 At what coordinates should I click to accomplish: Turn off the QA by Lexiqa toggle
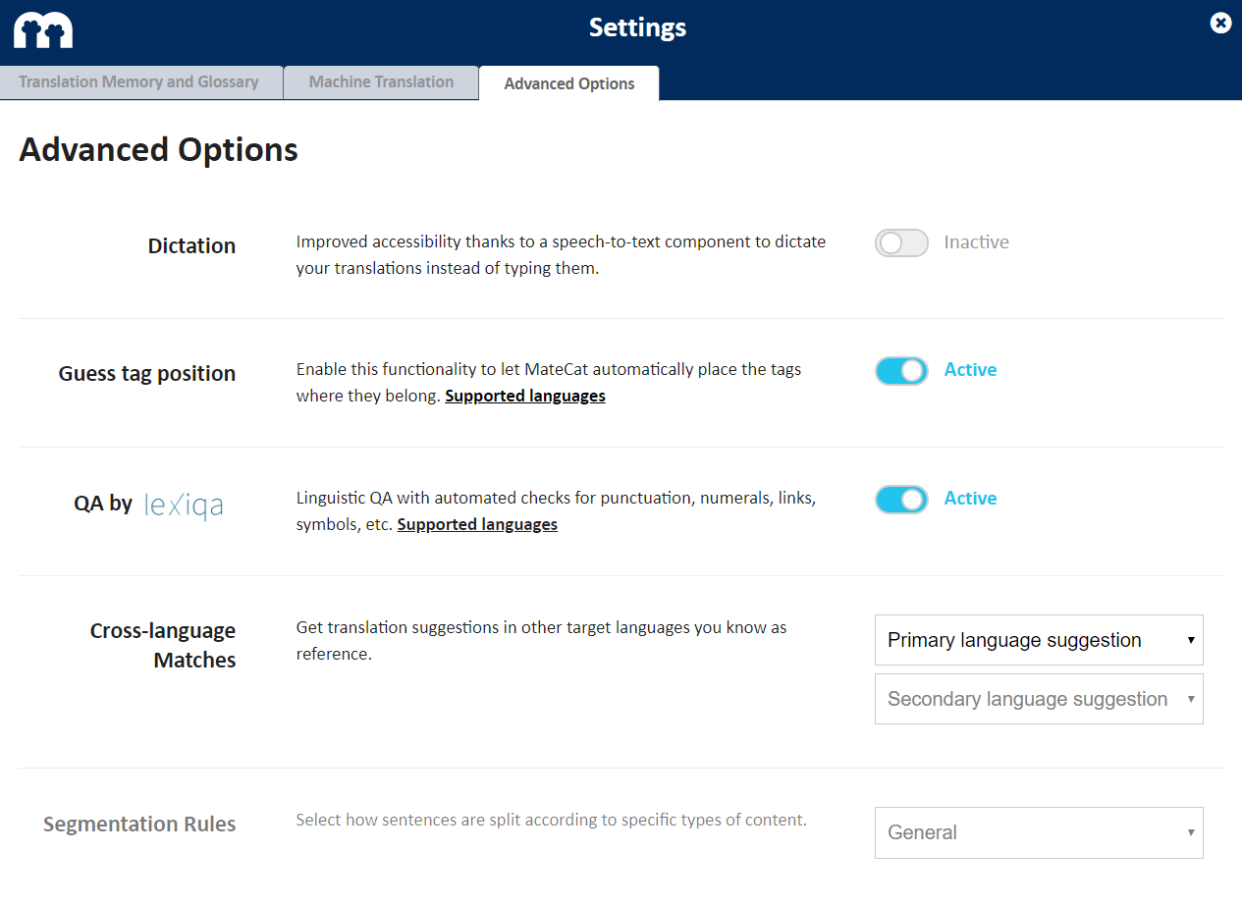pos(901,500)
